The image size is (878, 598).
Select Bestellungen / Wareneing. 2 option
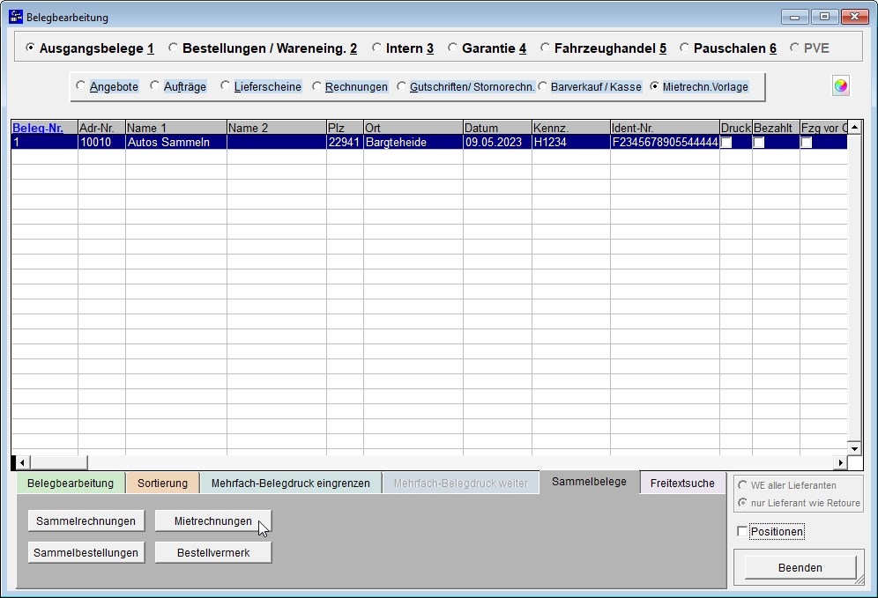[263, 48]
